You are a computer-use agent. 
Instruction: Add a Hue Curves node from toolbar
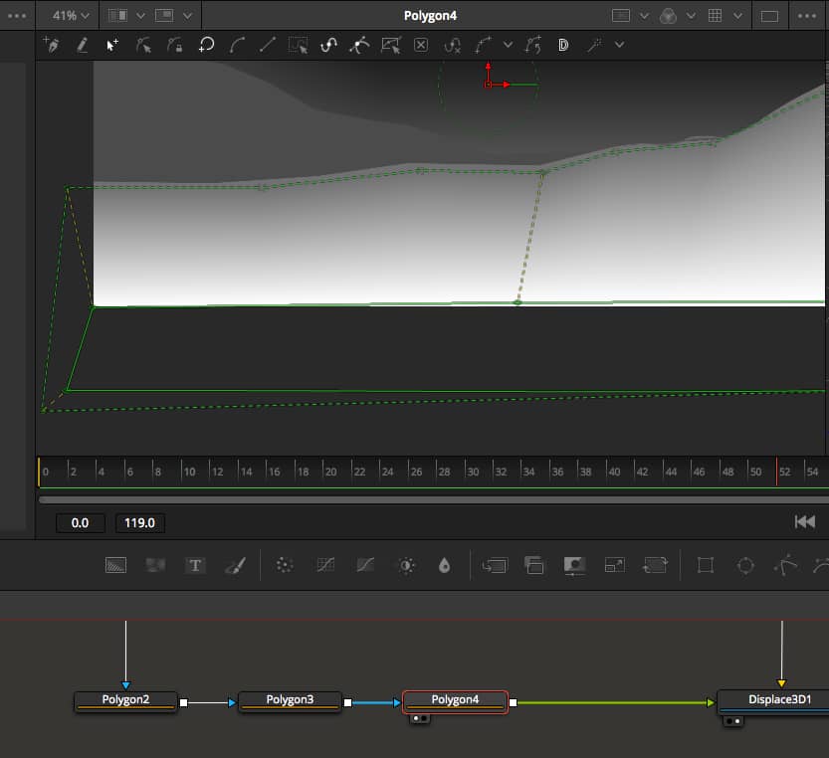pos(365,565)
